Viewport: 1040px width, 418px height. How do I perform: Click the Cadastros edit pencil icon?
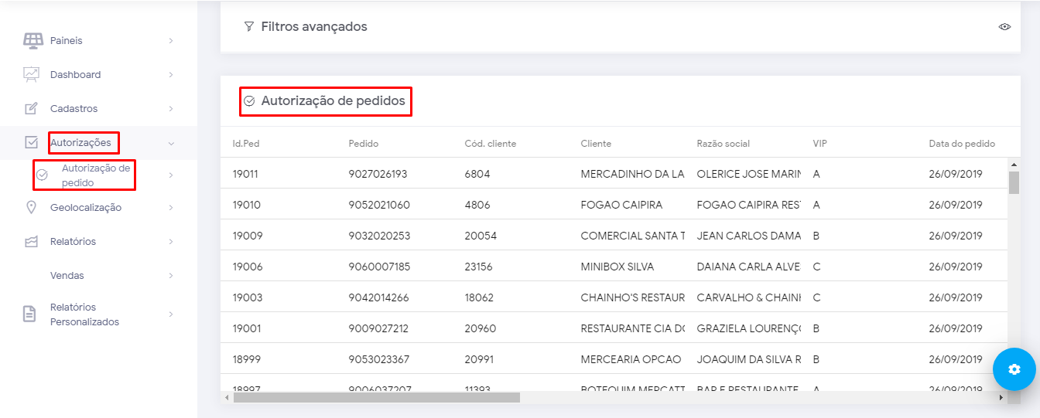31,108
